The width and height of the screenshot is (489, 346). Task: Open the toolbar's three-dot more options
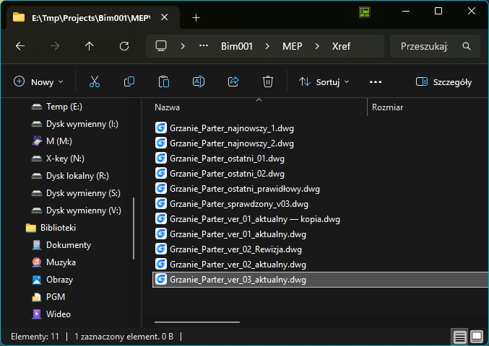coord(376,82)
